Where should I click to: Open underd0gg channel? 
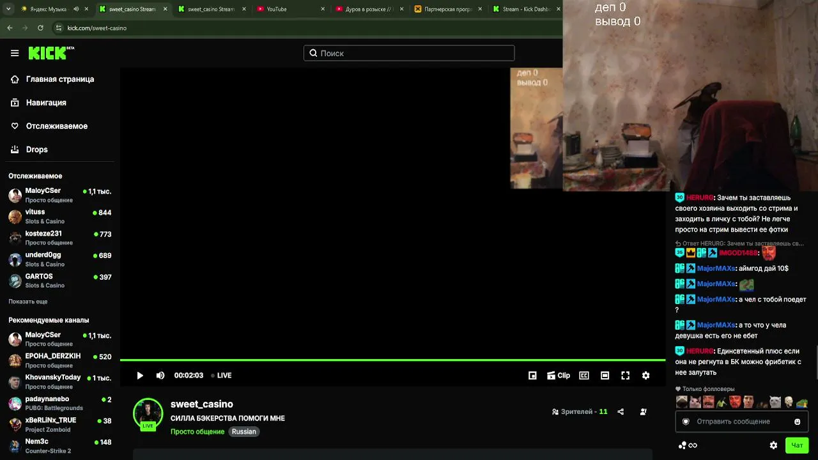[60, 259]
